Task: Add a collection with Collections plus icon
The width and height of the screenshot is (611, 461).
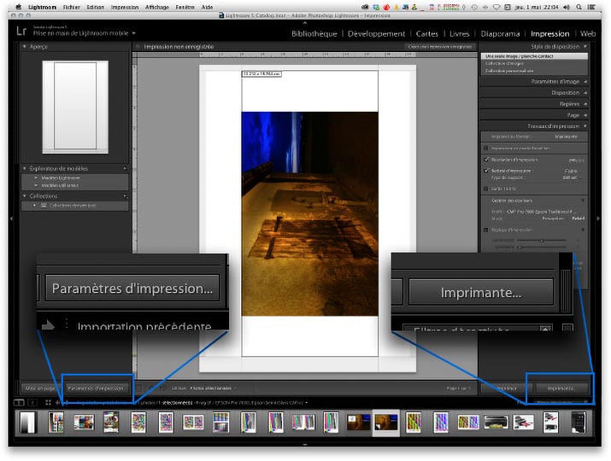Action: point(125,195)
